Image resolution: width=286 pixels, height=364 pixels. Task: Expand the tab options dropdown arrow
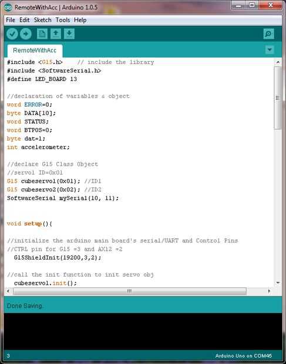click(270, 49)
